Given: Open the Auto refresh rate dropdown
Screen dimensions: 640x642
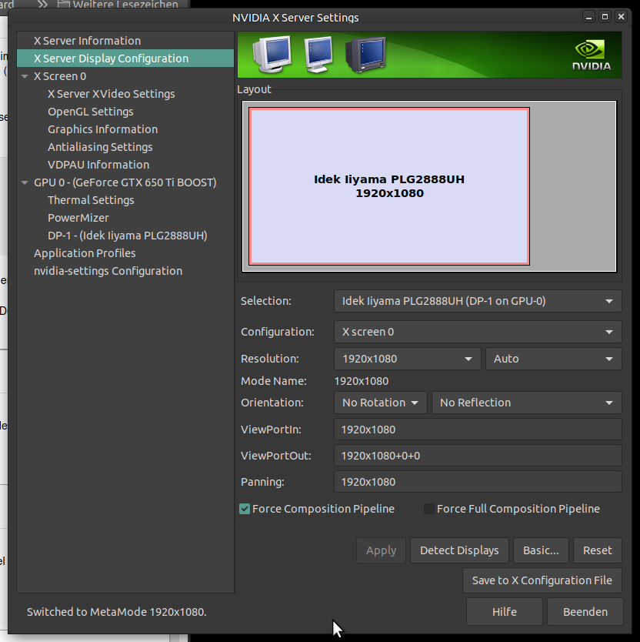Looking at the screenshot, I should [x=553, y=359].
